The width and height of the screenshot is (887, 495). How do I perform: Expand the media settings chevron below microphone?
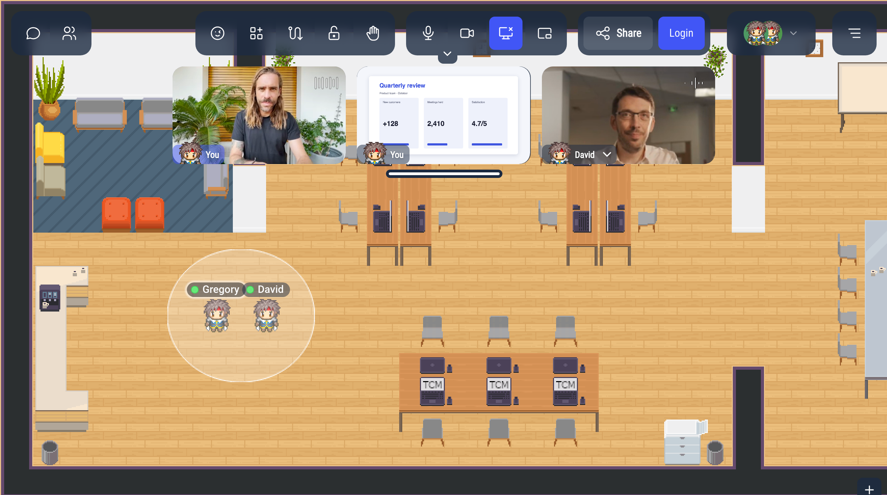pyautogui.click(x=447, y=54)
